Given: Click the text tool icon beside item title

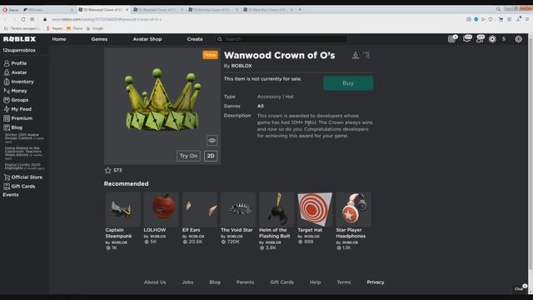Looking at the screenshot, I should (366, 55).
